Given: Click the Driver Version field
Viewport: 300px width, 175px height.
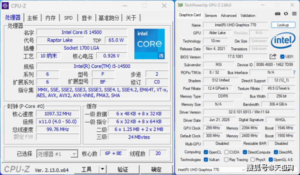Looking at the screenshot, I should [249, 112].
